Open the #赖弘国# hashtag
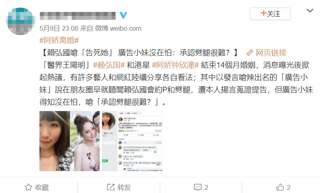Screen dimensions: 320x193 [109, 65]
